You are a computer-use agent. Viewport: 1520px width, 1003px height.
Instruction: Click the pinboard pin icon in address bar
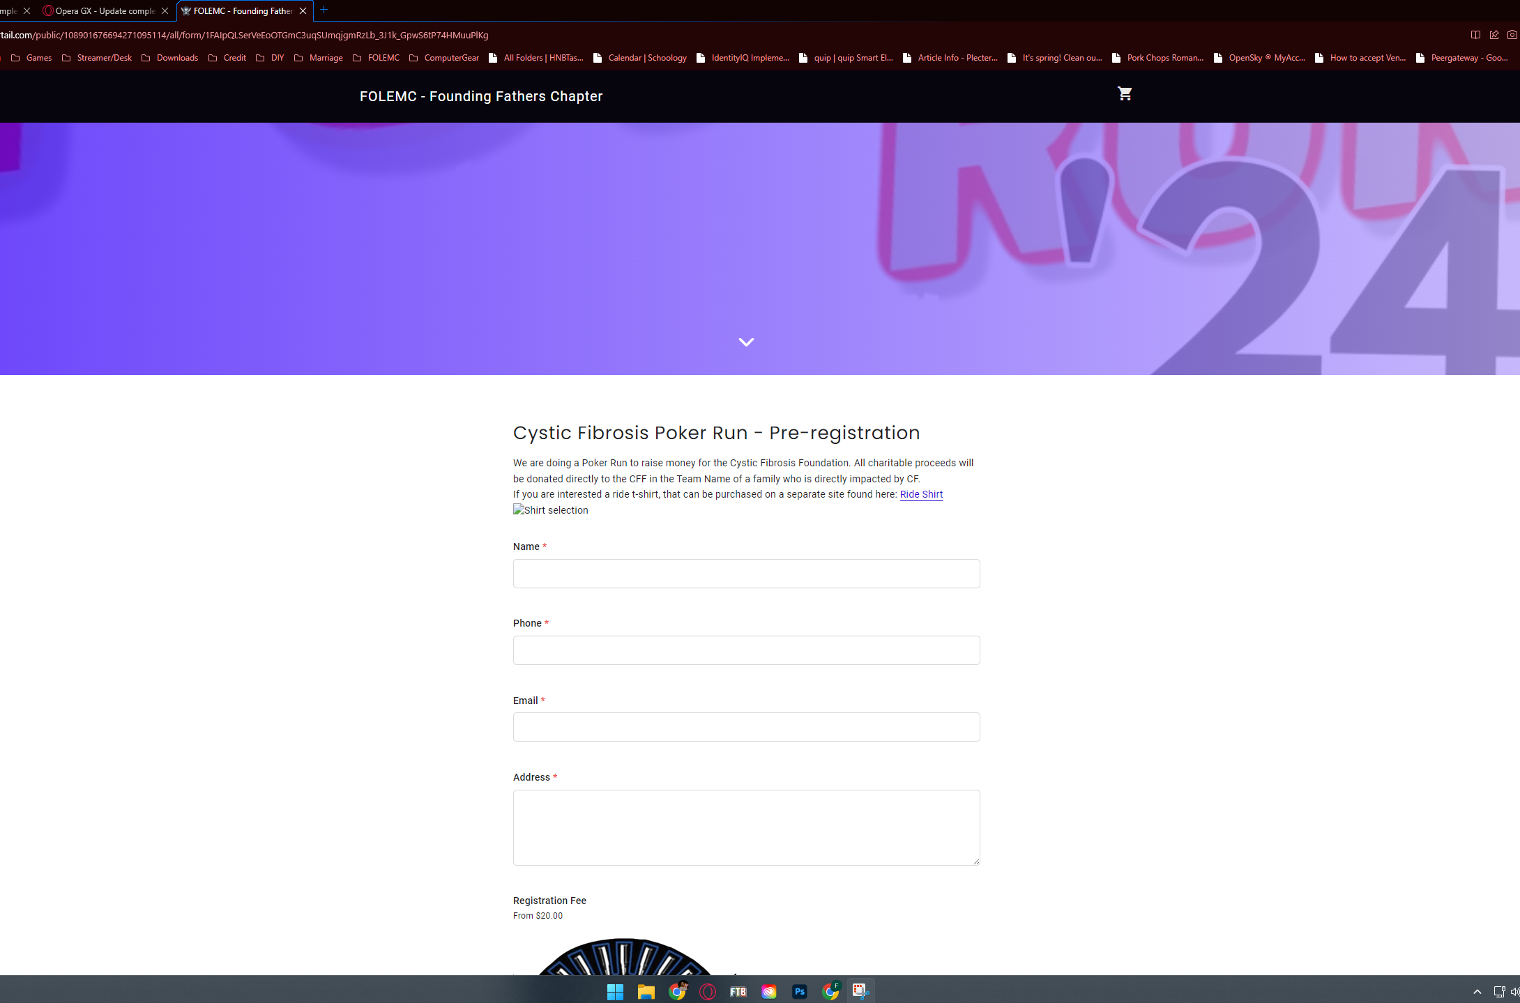(x=1494, y=35)
